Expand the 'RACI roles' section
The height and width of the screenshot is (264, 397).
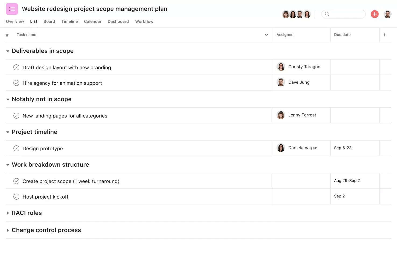[8, 213]
